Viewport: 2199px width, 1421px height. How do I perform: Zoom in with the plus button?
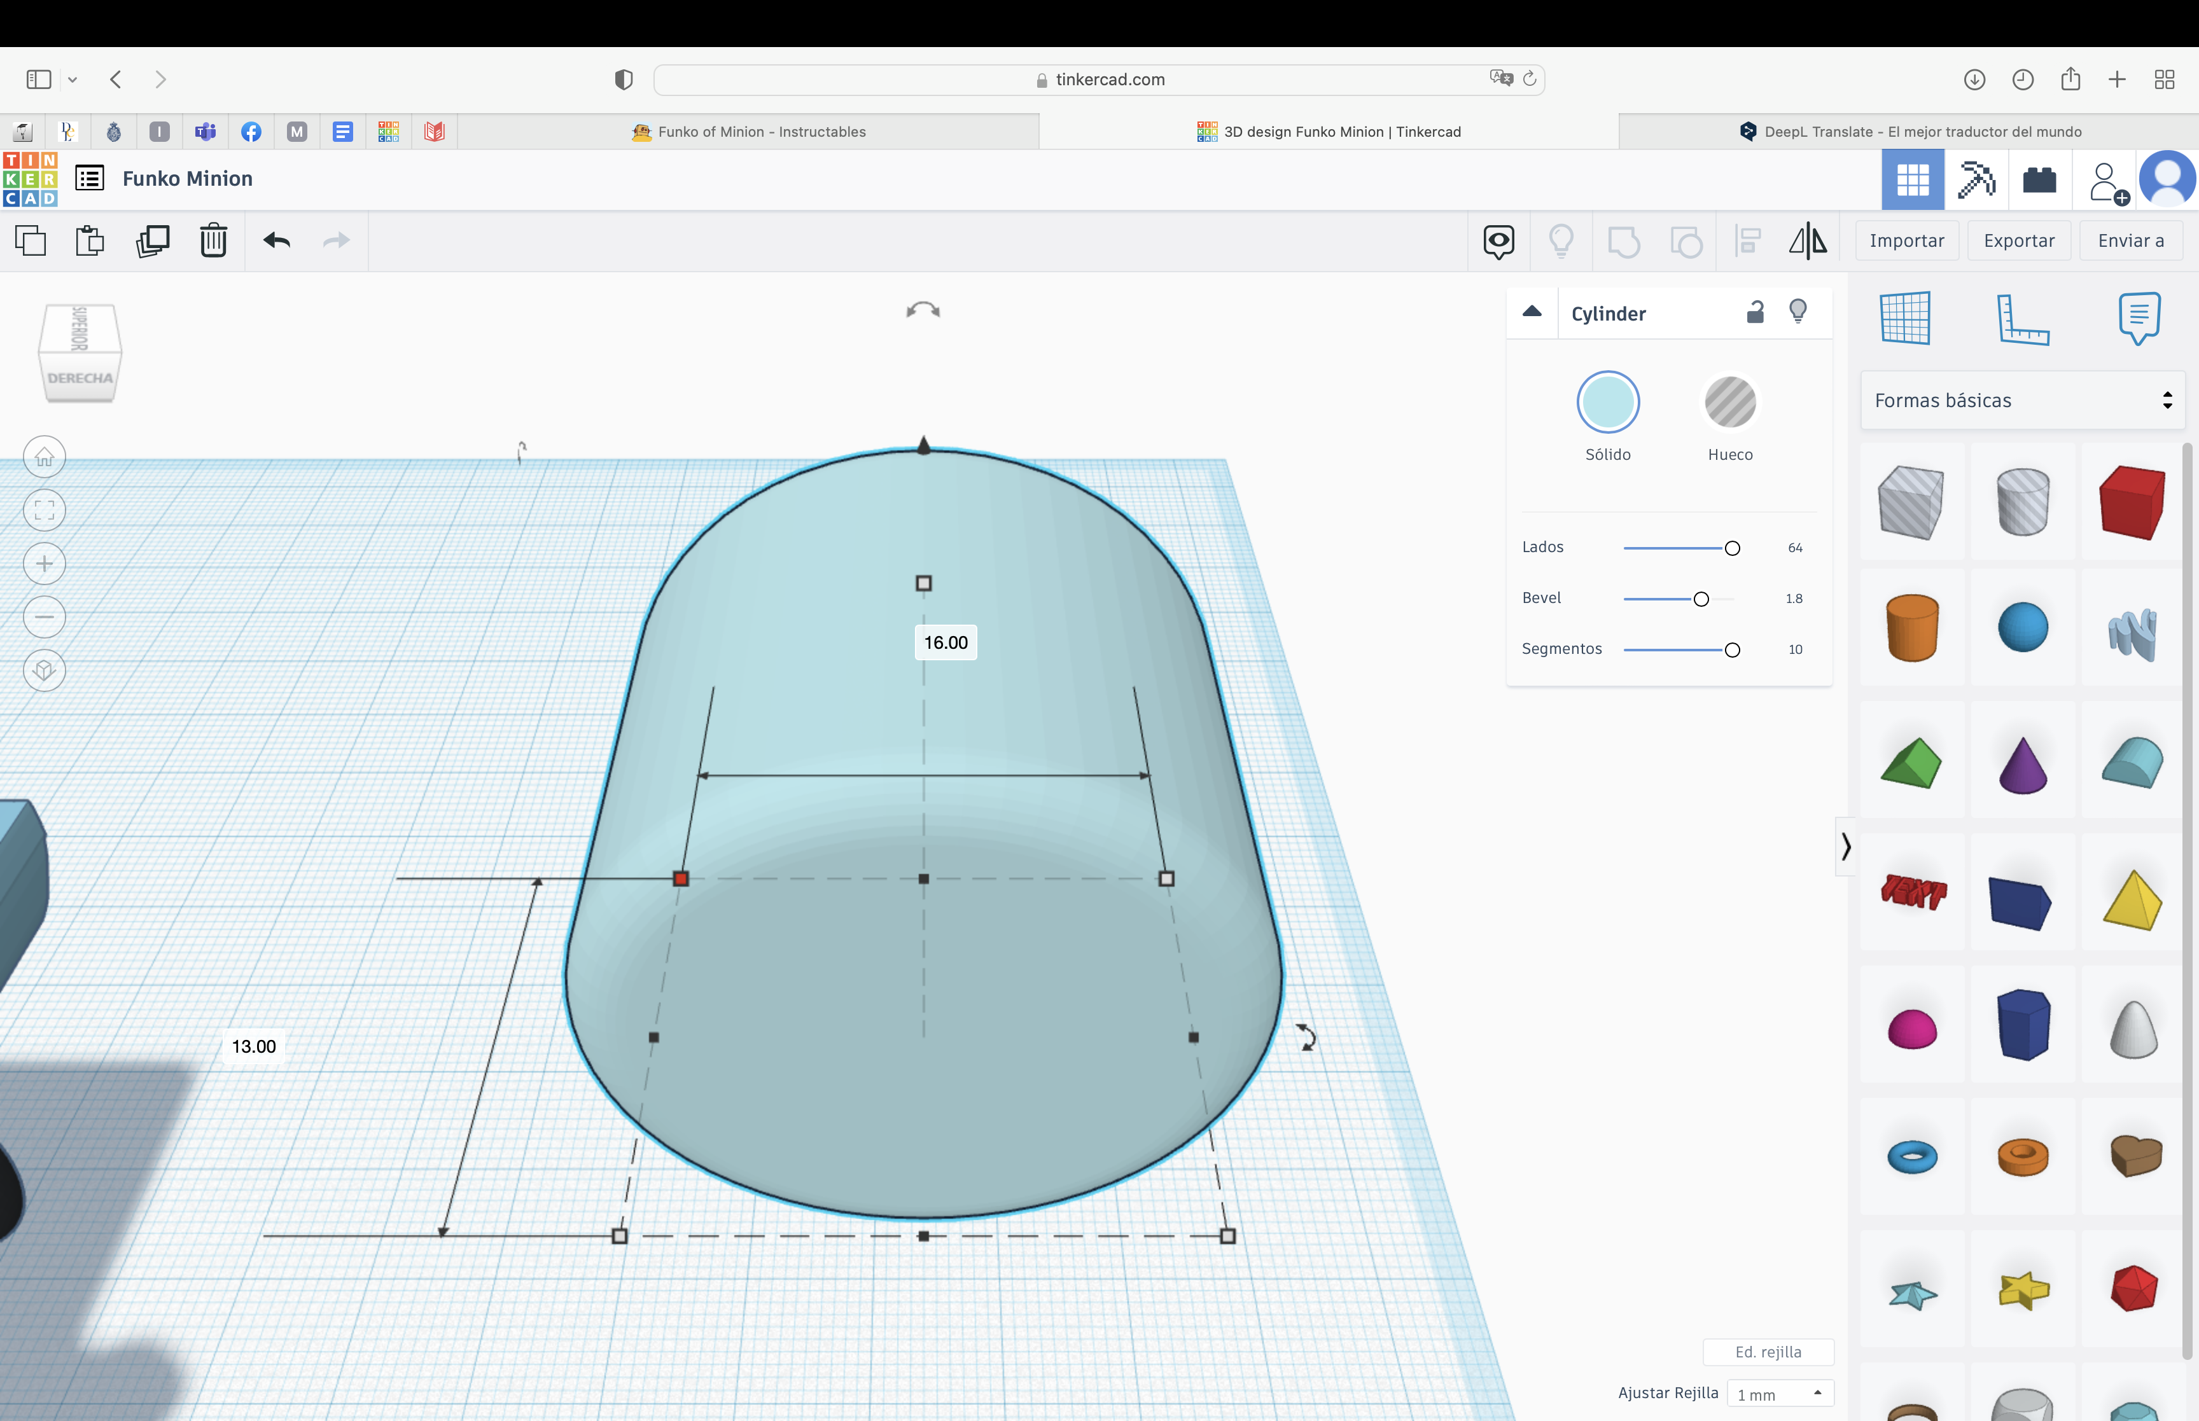[x=45, y=564]
